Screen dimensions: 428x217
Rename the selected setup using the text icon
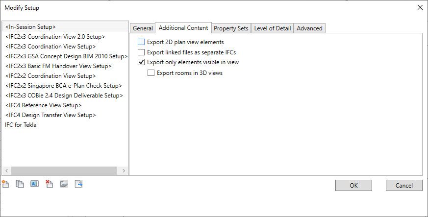[34, 184]
